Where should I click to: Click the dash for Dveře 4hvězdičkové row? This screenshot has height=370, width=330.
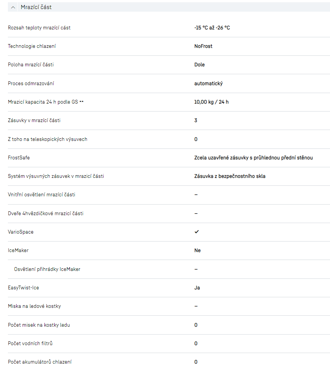196,213
